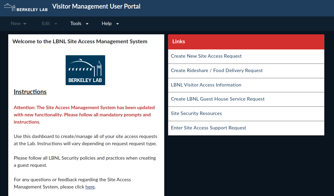Click the Instructions heading
Image resolution: width=334 pixels, height=196 pixels.
(x=30, y=92)
